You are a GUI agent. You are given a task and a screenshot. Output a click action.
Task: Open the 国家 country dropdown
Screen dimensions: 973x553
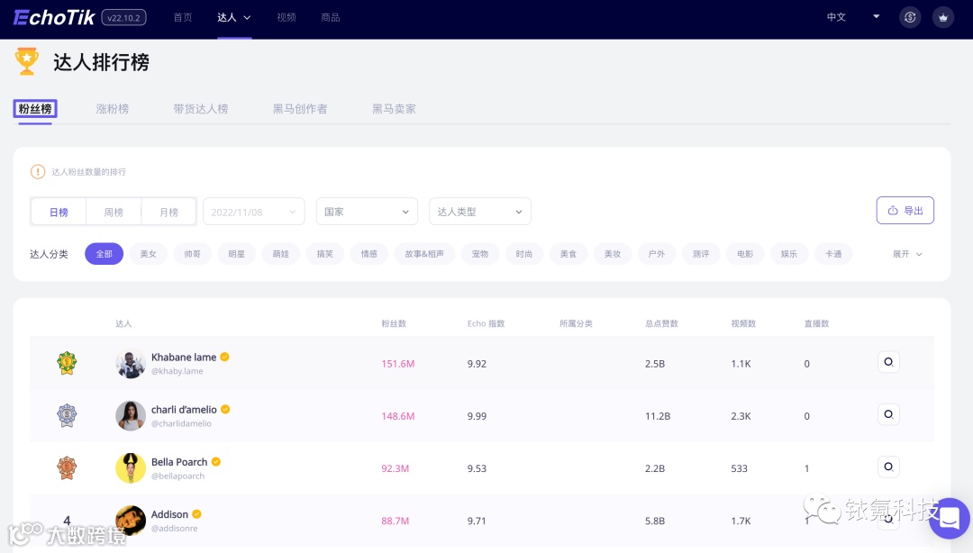pyautogui.click(x=367, y=212)
